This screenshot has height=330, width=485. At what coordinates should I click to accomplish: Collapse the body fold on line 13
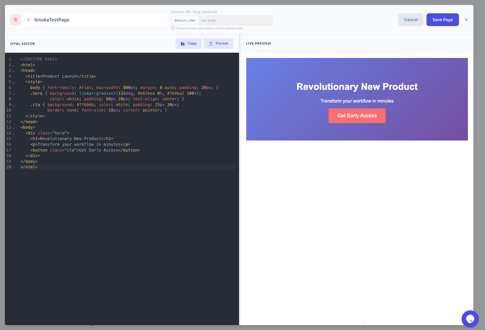click(x=14, y=128)
